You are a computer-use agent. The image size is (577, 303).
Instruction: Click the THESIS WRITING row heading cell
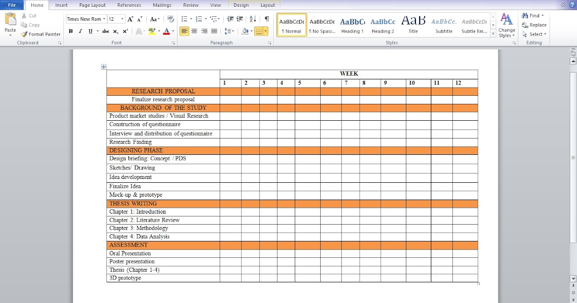pyautogui.click(x=163, y=203)
